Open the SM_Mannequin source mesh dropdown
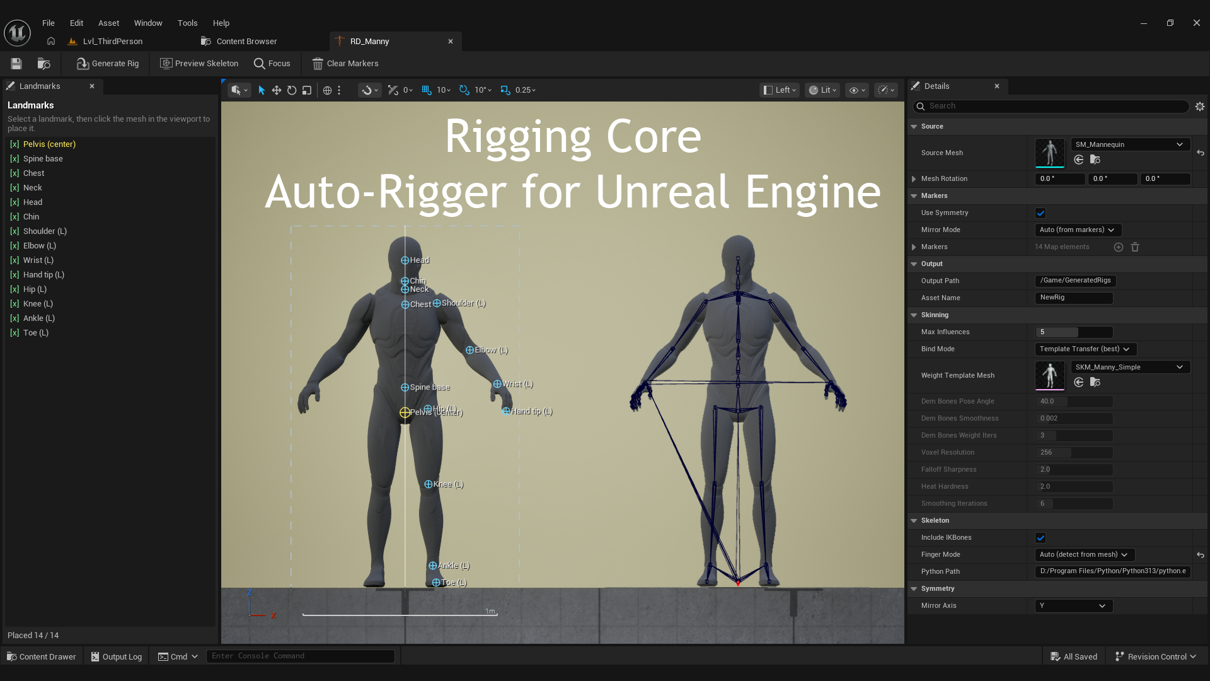The image size is (1210, 681). (x=1130, y=144)
